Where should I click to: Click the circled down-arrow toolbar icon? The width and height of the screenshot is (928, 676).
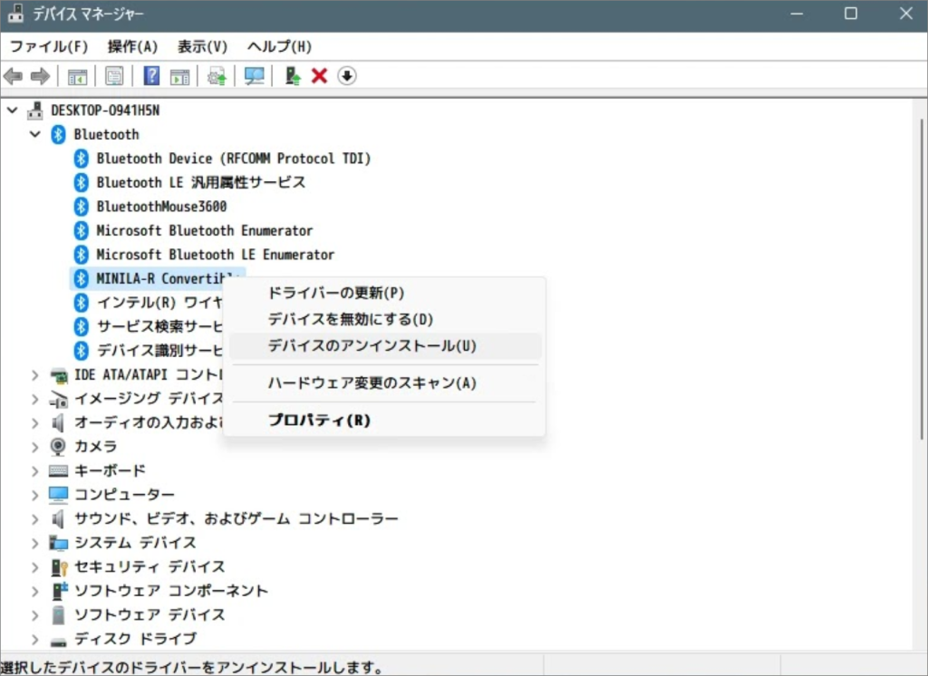(347, 76)
